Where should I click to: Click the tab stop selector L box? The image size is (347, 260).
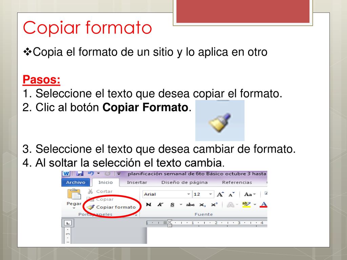(x=68, y=223)
